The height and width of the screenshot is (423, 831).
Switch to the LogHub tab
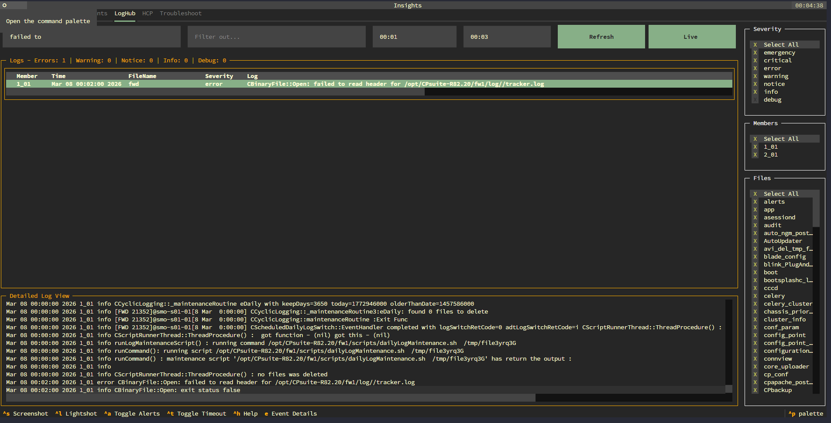pyautogui.click(x=125, y=14)
